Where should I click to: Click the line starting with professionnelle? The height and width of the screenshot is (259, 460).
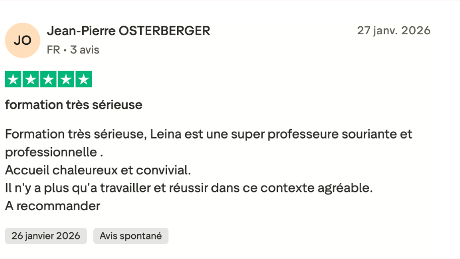[54, 152]
